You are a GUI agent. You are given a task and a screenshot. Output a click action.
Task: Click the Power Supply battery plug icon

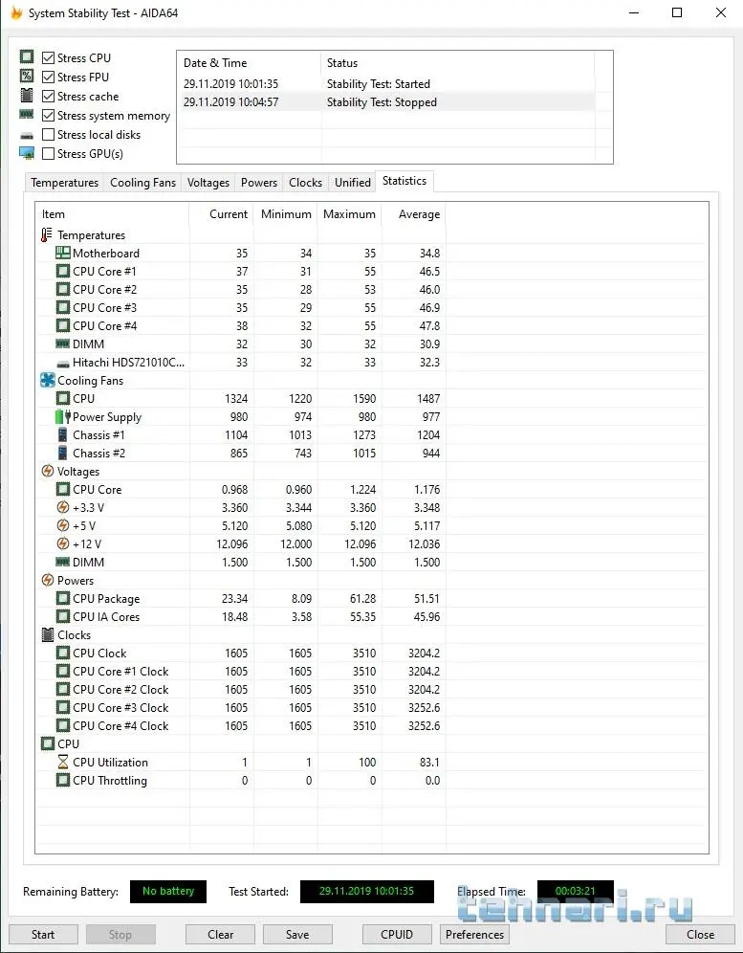click(62, 417)
